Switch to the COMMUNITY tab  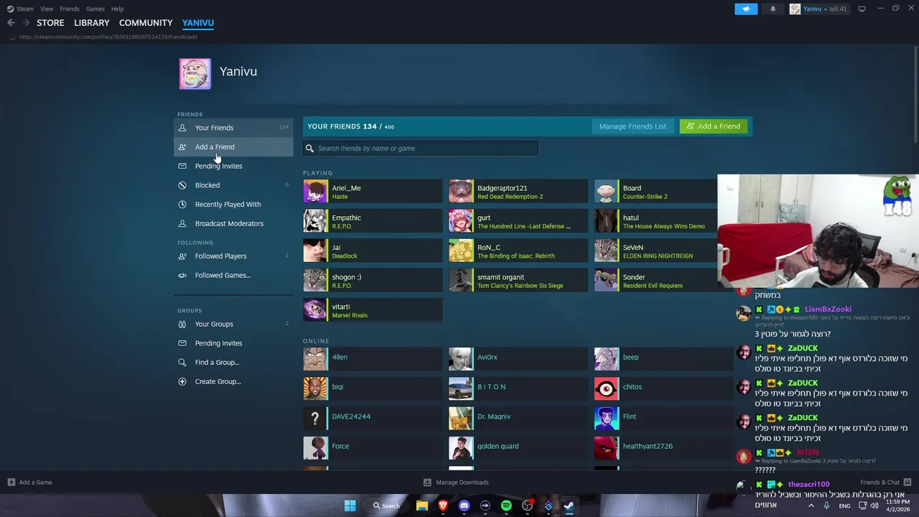pyautogui.click(x=146, y=23)
